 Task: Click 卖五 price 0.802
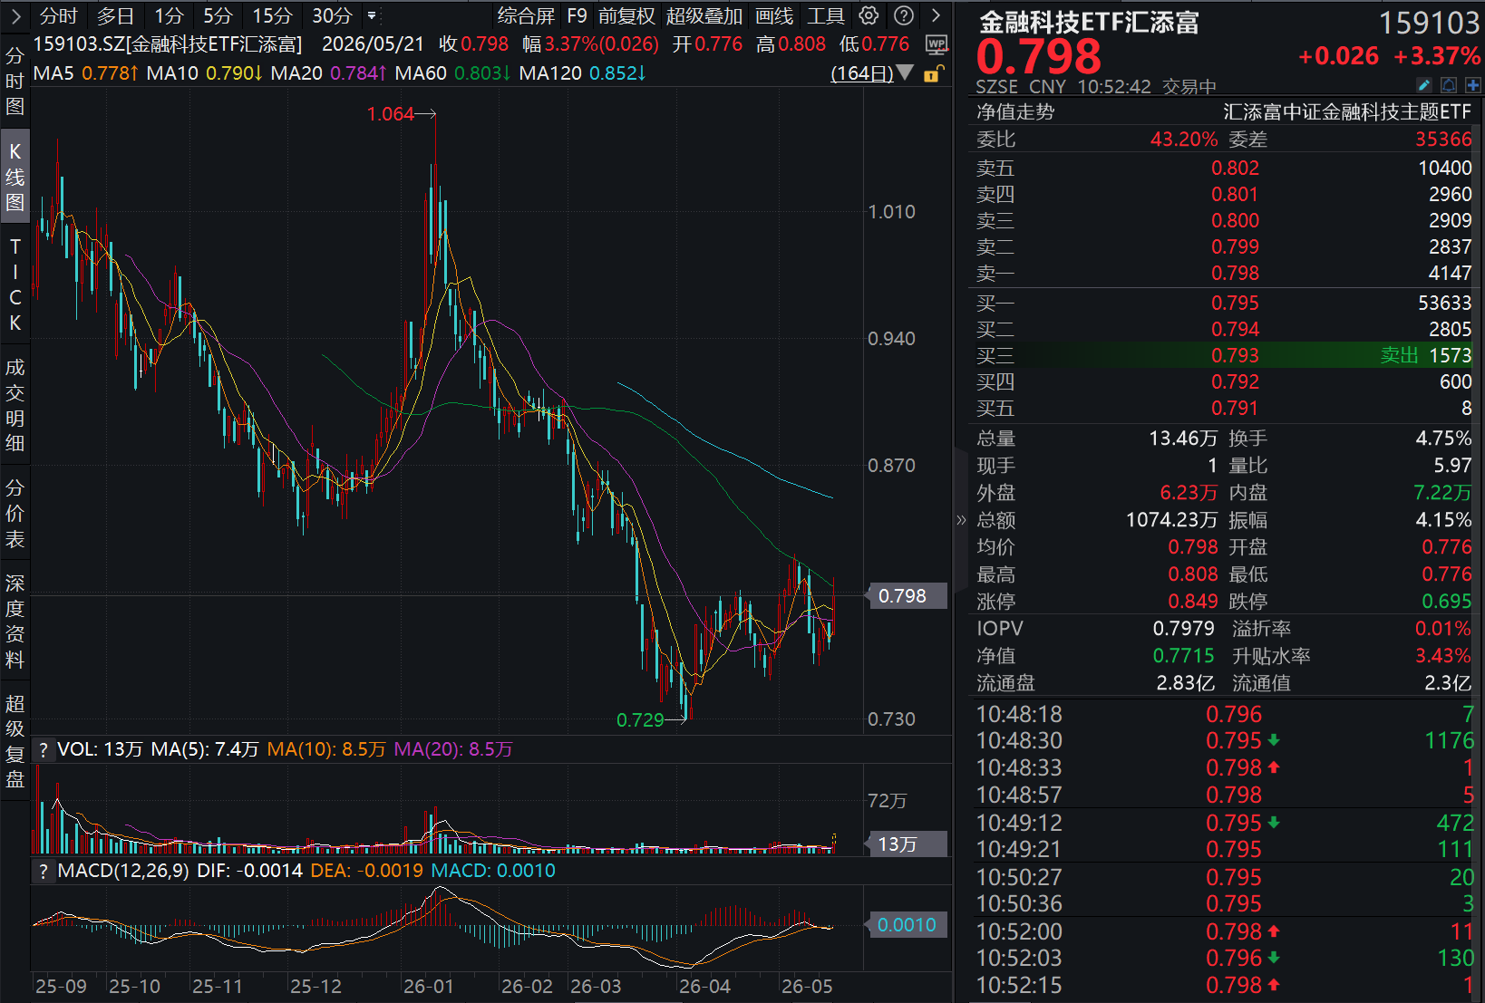click(1235, 168)
